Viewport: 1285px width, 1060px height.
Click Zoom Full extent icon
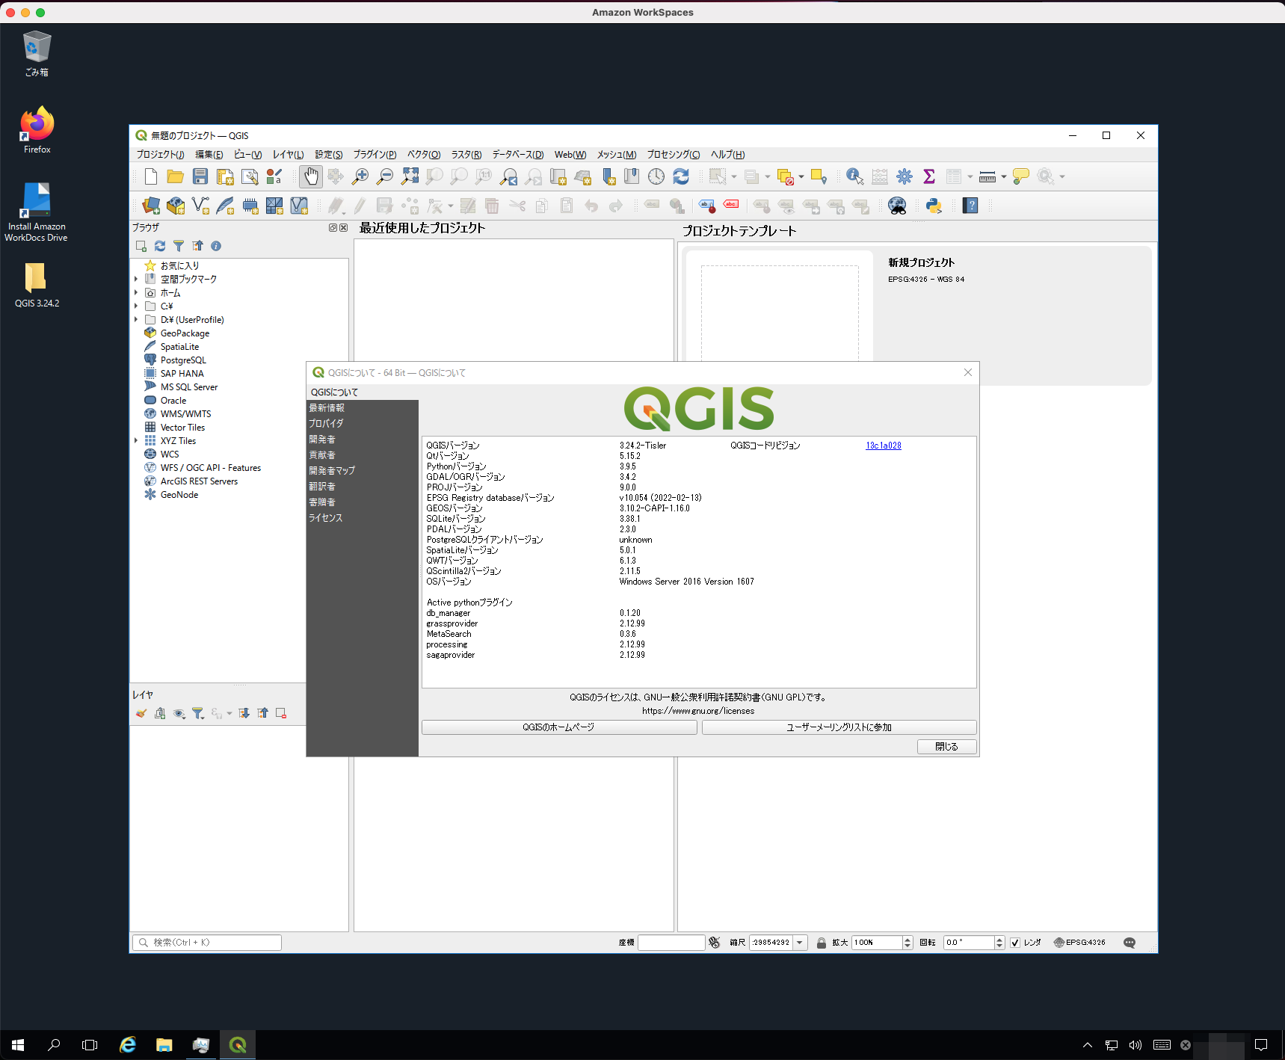pyautogui.click(x=410, y=176)
